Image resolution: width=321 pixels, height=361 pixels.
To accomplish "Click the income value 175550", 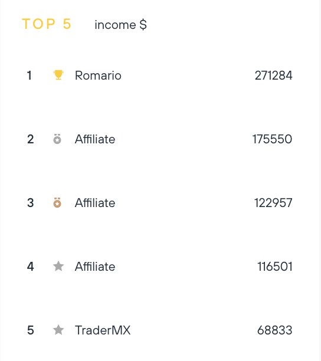I will click(x=272, y=139).
